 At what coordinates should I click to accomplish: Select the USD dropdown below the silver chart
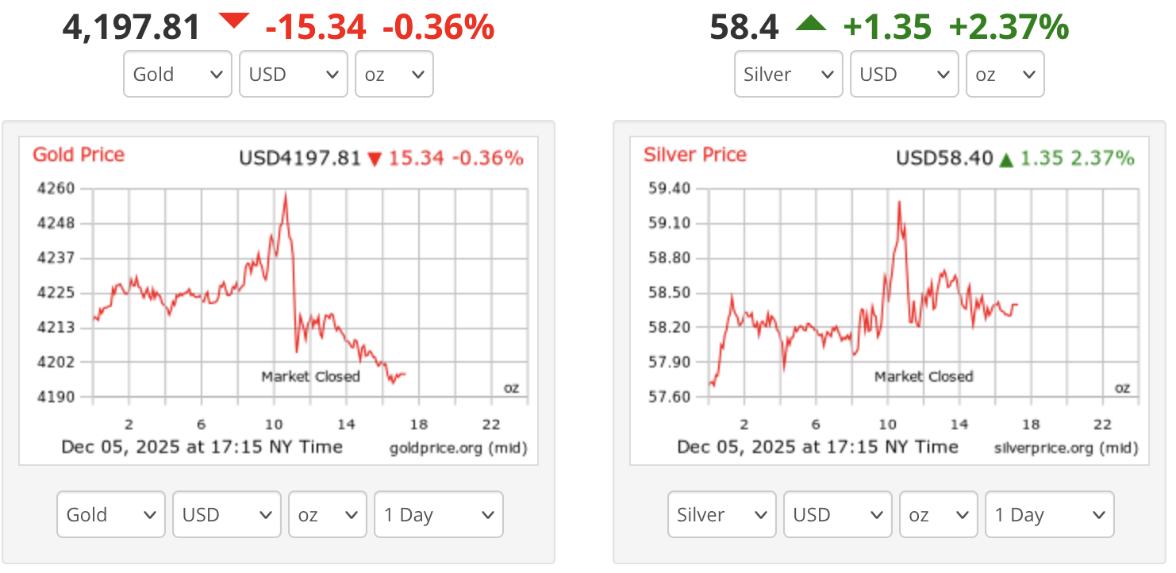(x=838, y=514)
